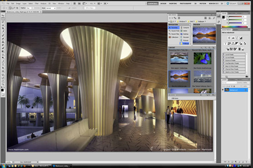The image size is (253, 168).
Task: Switch to the Photography workspace
Action: point(186,3)
